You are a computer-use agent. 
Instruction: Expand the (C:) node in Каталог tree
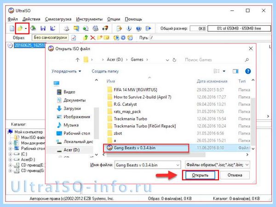pos(11,154)
